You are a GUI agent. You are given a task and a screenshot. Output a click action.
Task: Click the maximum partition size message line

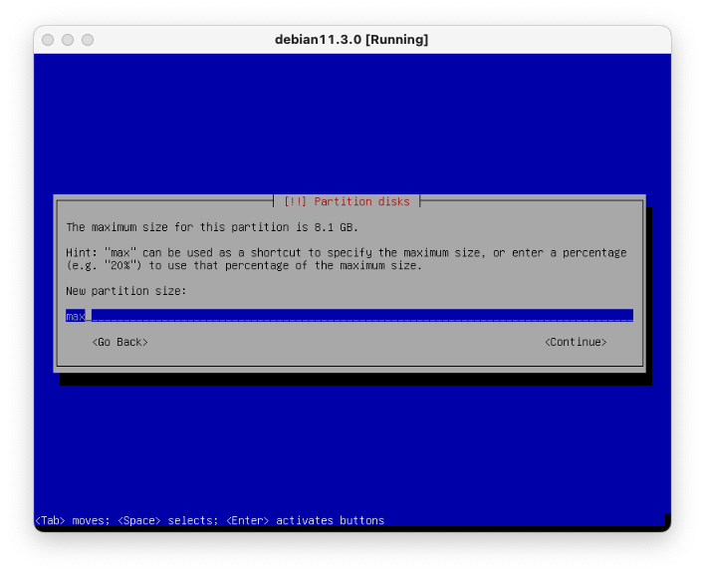tap(211, 227)
